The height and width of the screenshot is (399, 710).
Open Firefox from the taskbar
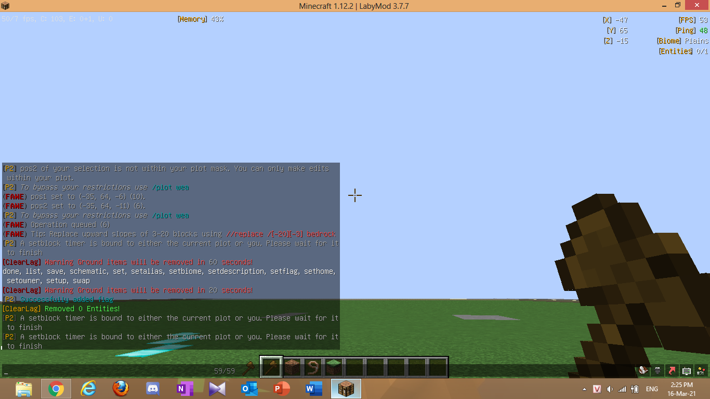[x=121, y=389]
